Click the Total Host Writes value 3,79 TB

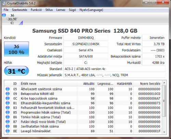[x=154, y=44]
